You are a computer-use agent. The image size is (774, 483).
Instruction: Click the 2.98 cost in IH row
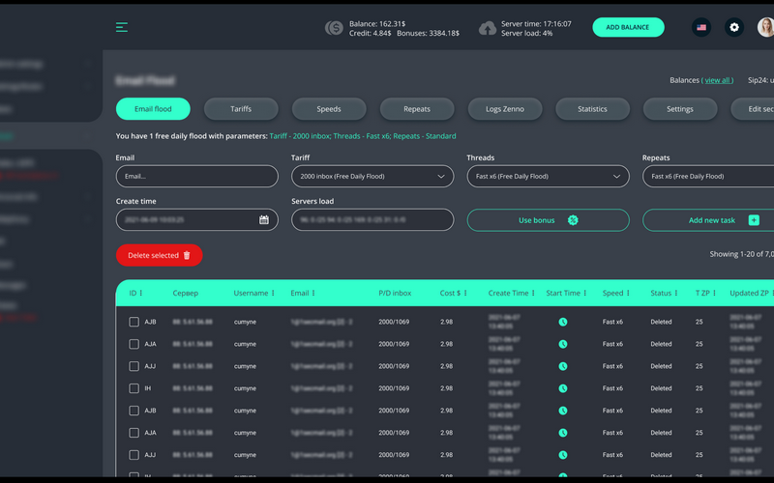coord(446,388)
